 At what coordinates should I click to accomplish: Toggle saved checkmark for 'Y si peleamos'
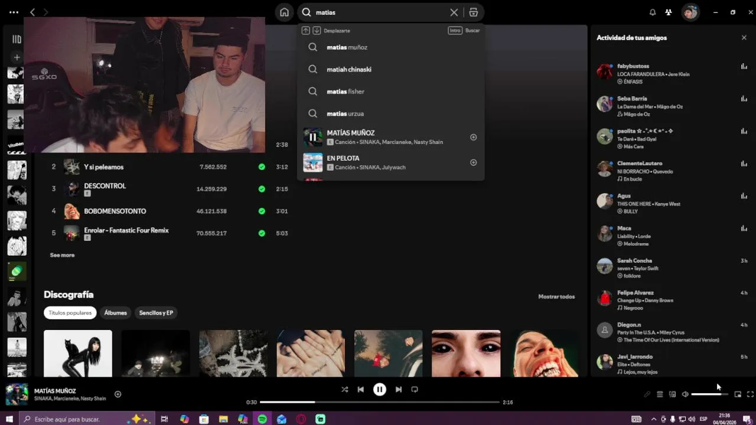pyautogui.click(x=262, y=167)
